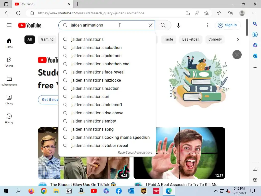Launch Firefox from the taskbar
The height and width of the screenshot is (196, 261).
tap(31, 191)
